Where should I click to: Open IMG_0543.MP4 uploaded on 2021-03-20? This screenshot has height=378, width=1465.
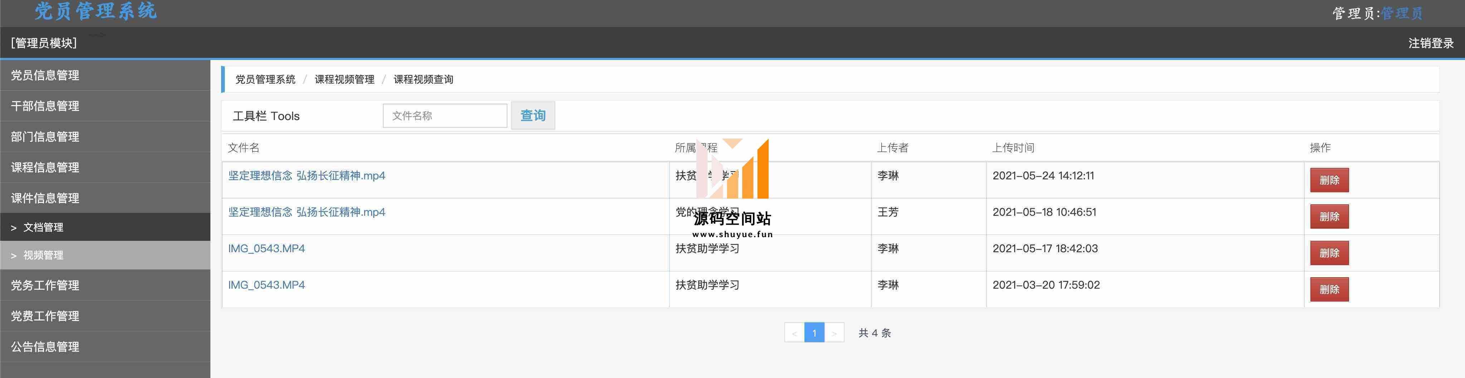(x=266, y=285)
